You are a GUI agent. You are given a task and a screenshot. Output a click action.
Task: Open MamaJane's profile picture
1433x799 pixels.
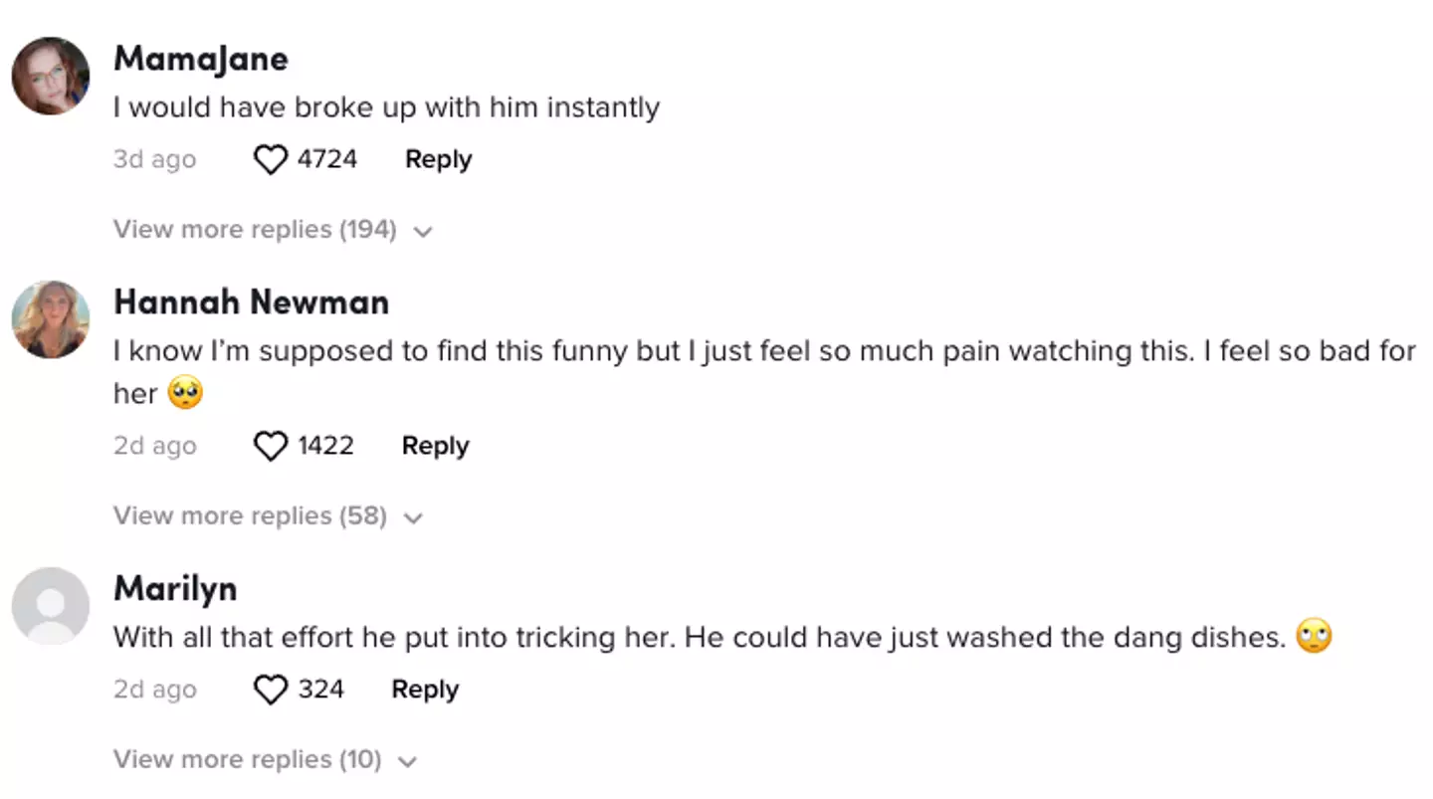51,76
